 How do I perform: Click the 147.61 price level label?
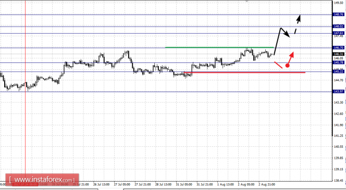pos(339,33)
